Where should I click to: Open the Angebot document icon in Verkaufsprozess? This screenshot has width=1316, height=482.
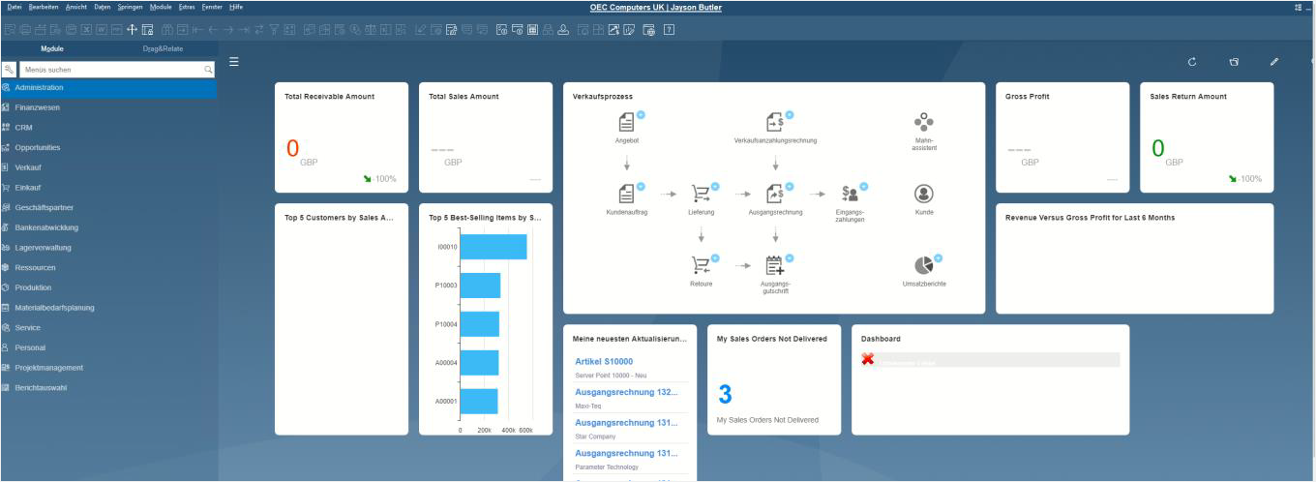(x=627, y=122)
